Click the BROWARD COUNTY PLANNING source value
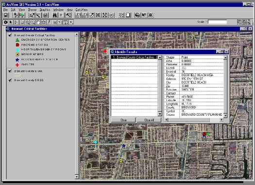The image size is (255, 185). click(202, 115)
